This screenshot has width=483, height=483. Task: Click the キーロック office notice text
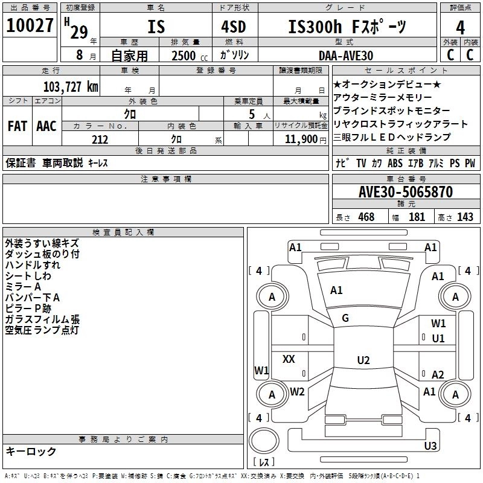pos(31,451)
